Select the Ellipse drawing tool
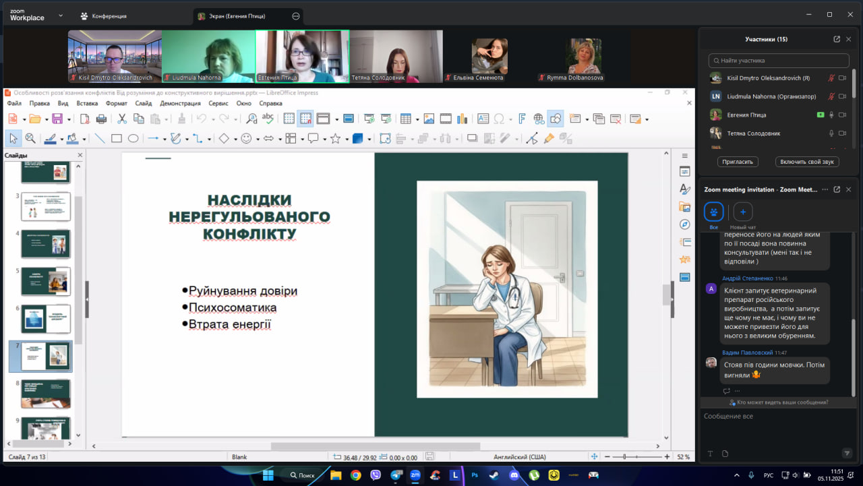Viewport: 863px width, 486px height. tap(133, 138)
